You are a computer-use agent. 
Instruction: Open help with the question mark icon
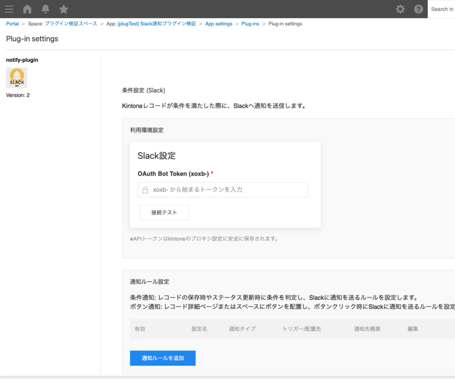[418, 9]
